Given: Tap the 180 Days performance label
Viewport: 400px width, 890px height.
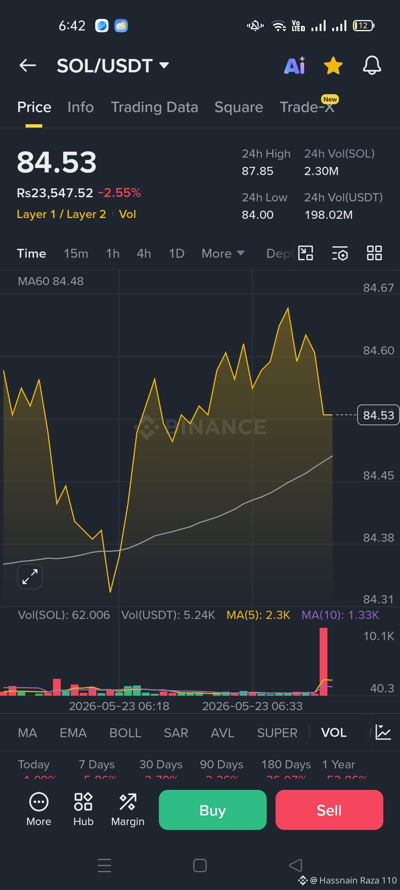Looking at the screenshot, I should click(x=286, y=765).
